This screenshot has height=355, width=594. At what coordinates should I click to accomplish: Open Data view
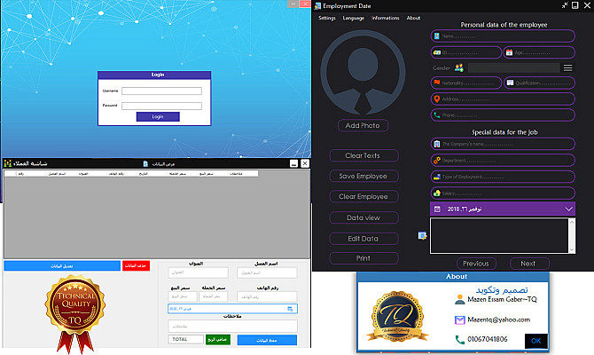coord(363,217)
